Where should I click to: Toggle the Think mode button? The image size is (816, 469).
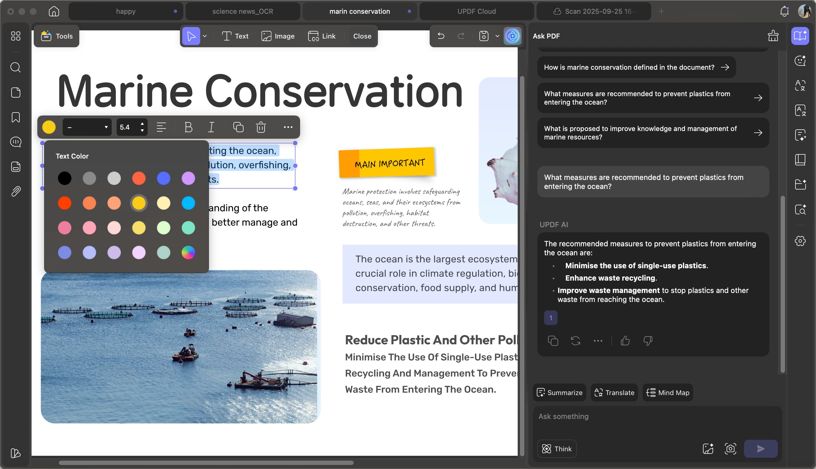(x=557, y=449)
